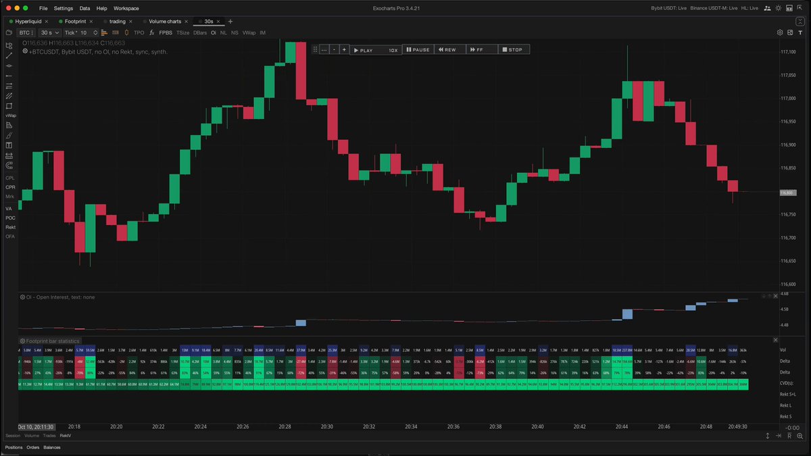This screenshot has width=811, height=456.
Task: Select the trend line drawing tool
Action: click(x=9, y=55)
